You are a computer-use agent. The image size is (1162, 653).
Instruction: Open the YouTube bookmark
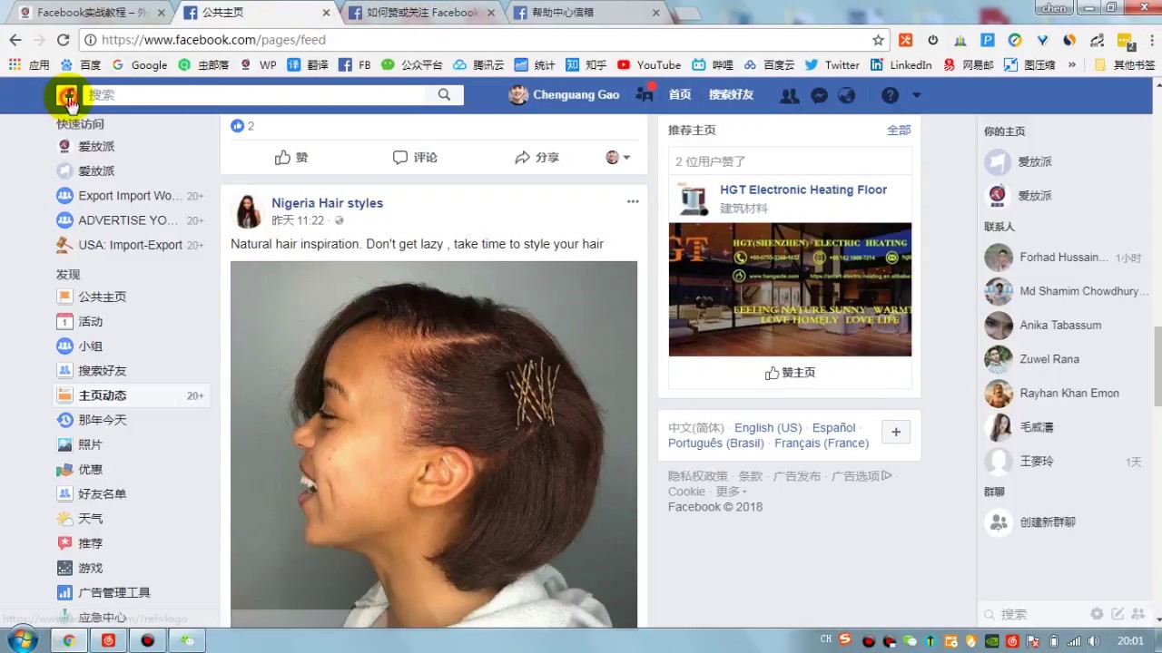click(x=648, y=65)
